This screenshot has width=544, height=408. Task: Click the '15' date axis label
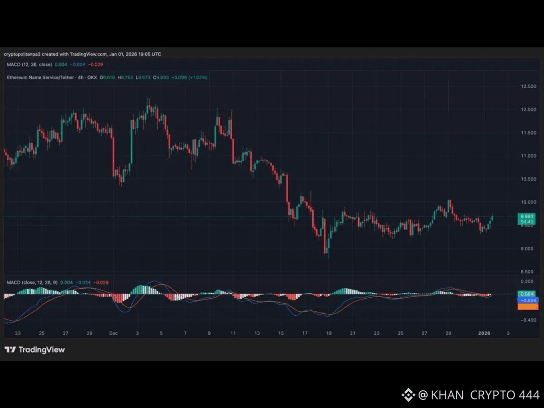(x=281, y=333)
